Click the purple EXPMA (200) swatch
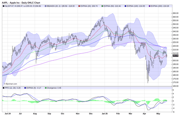The image size is (184, 122). pyautogui.click(x=149, y=6)
